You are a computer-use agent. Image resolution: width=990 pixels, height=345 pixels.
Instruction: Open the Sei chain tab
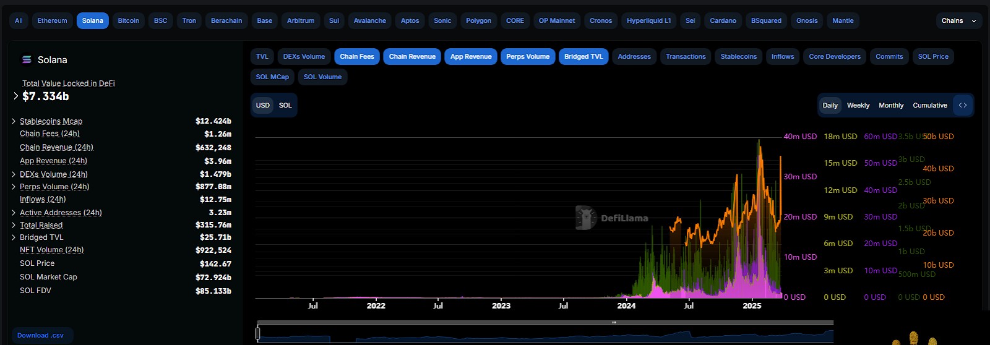tap(691, 20)
